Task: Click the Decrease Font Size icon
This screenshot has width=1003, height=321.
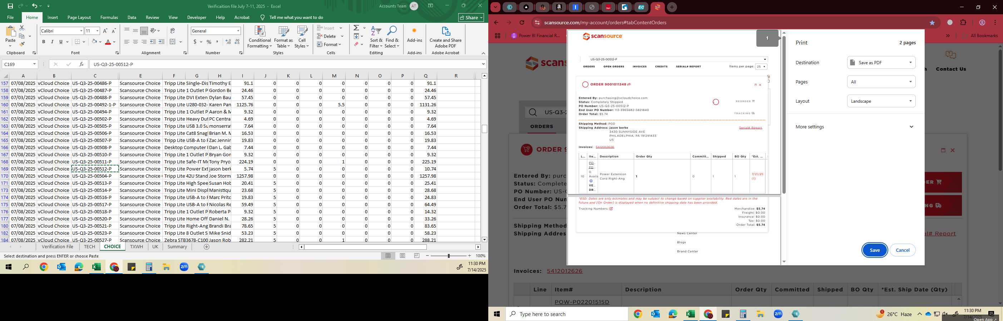Action: click(114, 31)
